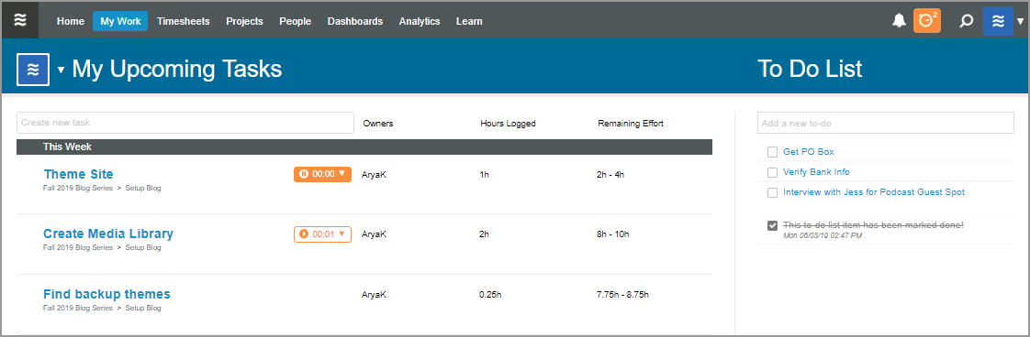
Task: Open the Theme Site task link
Action: click(x=78, y=174)
